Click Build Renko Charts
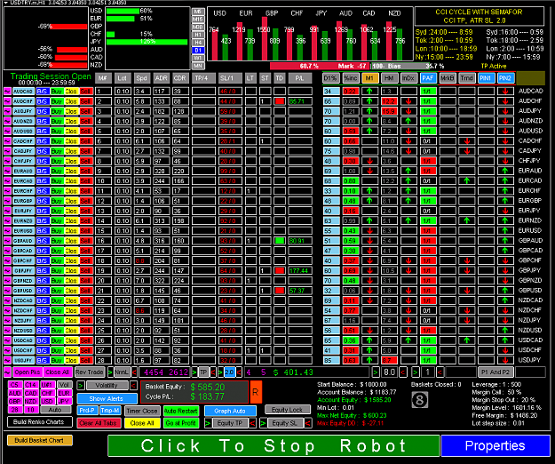 coord(39,422)
